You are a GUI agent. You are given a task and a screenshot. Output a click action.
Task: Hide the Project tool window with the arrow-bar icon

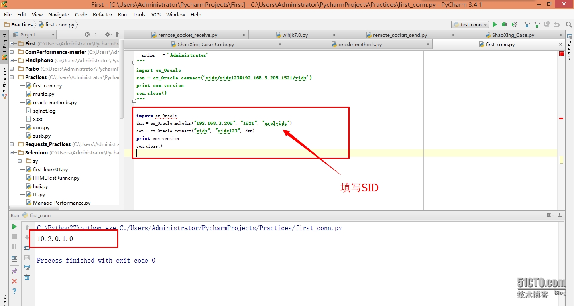tap(118, 35)
